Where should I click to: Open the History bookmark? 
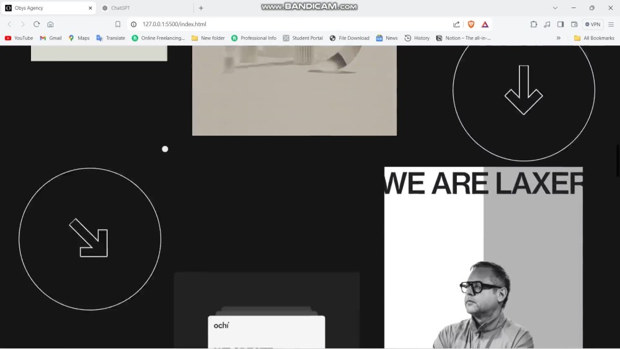[417, 38]
